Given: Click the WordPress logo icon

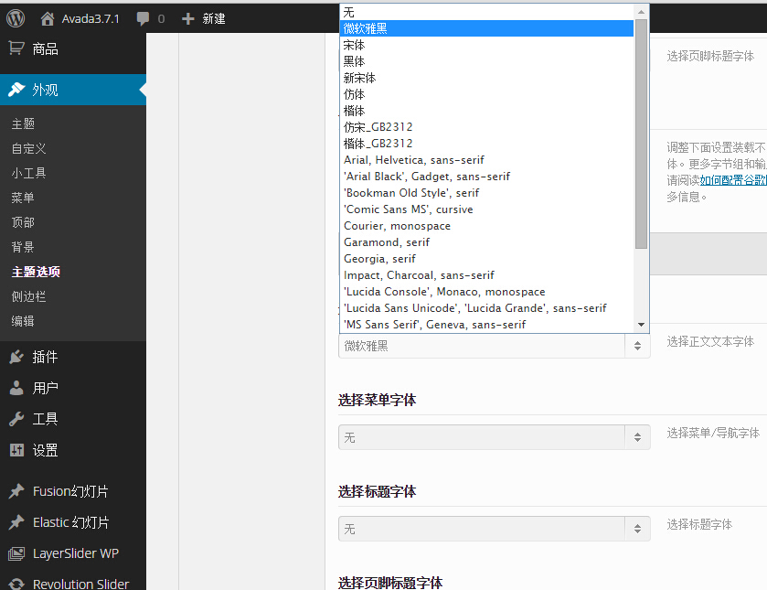Looking at the screenshot, I should [x=16, y=18].
